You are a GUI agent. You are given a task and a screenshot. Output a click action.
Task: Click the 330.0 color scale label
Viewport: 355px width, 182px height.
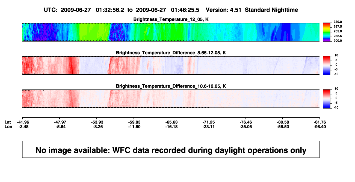(x=337, y=22)
